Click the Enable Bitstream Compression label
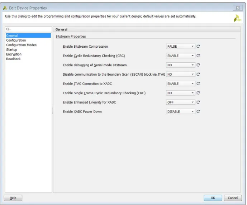Viewport: 247px width, 205px height. coord(85,47)
